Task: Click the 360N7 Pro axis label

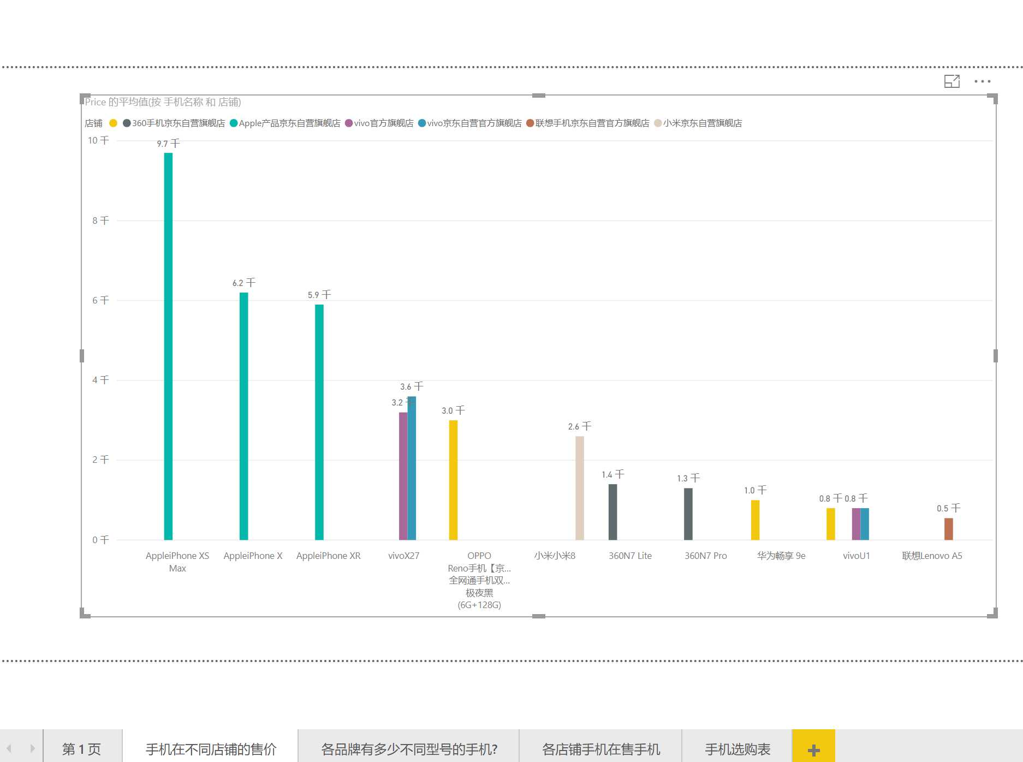Action: tap(705, 556)
